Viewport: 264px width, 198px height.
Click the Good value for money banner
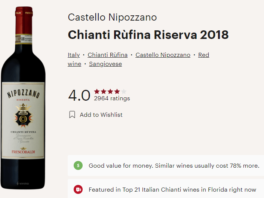166,165
